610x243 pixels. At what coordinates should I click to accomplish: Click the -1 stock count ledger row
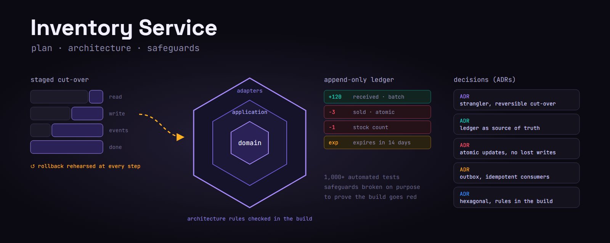point(377,127)
